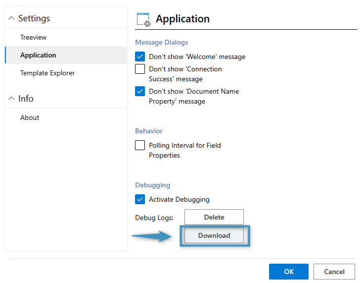
Task: Download the debug logs
Action: tap(214, 235)
